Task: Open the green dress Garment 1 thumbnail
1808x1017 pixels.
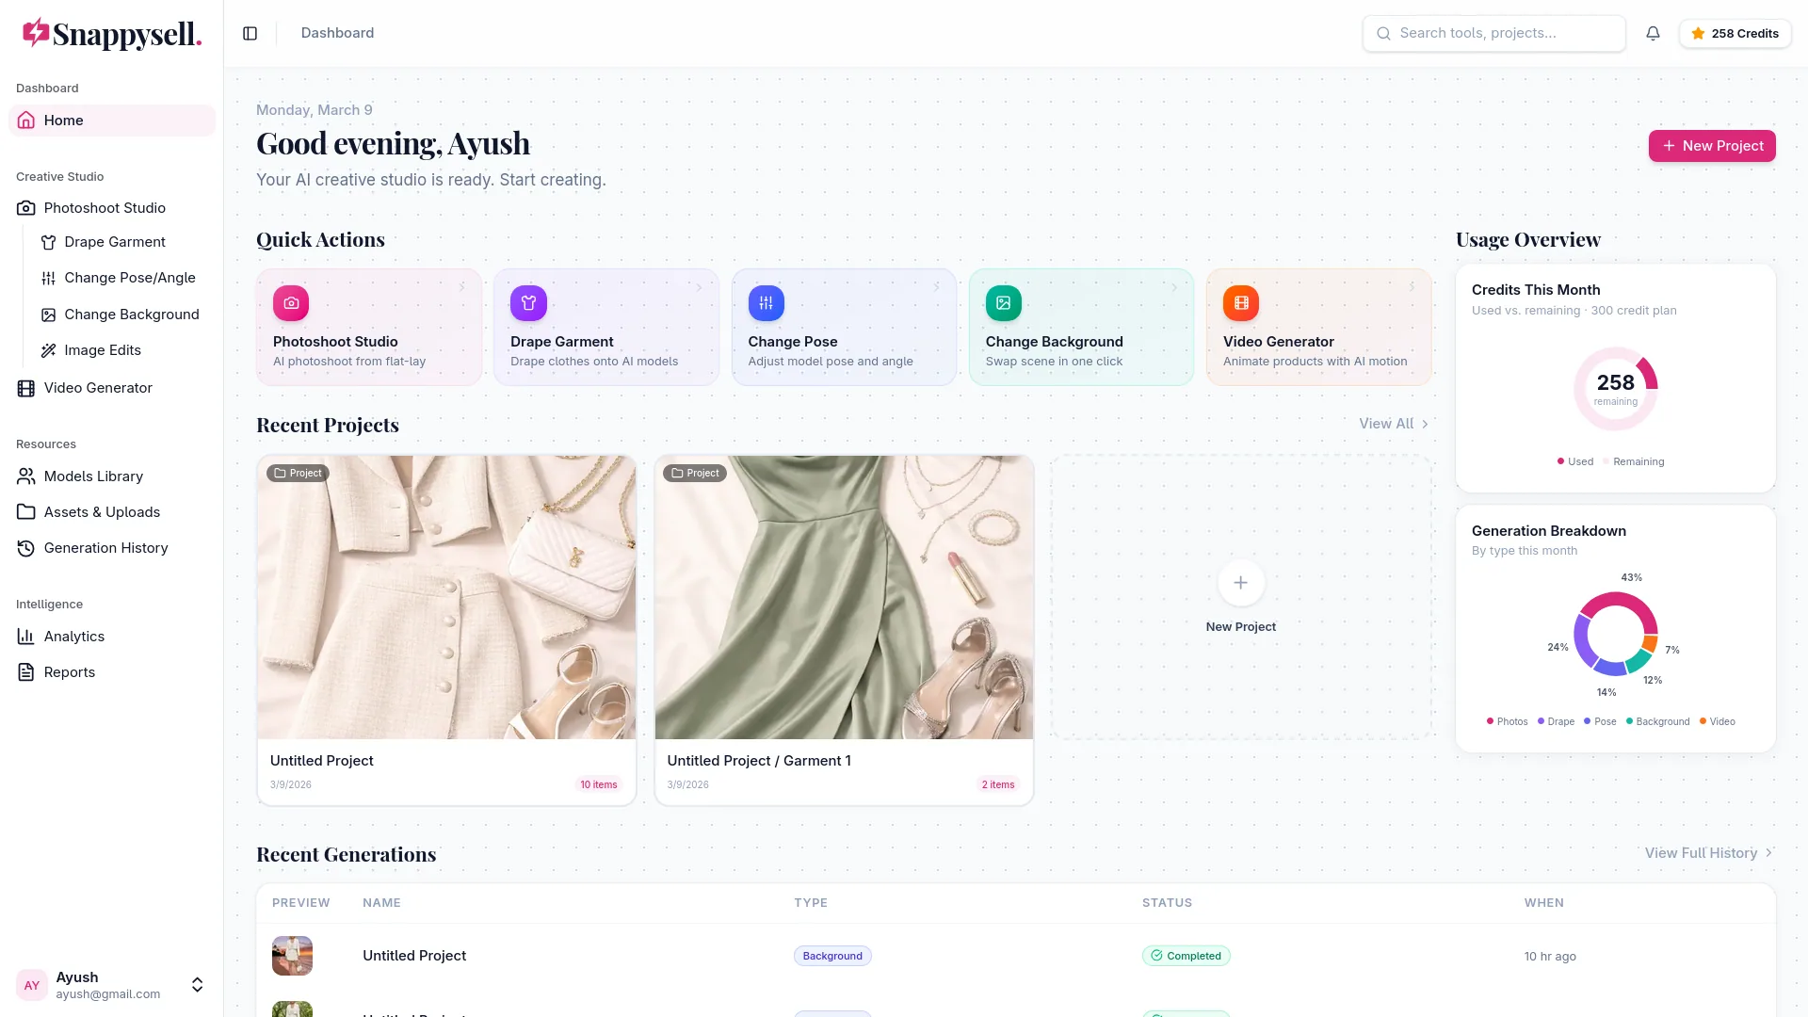Action: pyautogui.click(x=844, y=598)
